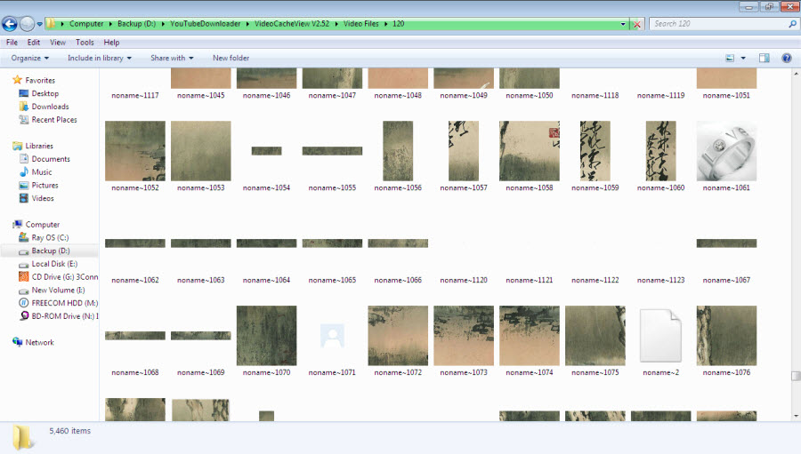Open the Ray OS (C:) drive
801x454 pixels.
point(50,238)
